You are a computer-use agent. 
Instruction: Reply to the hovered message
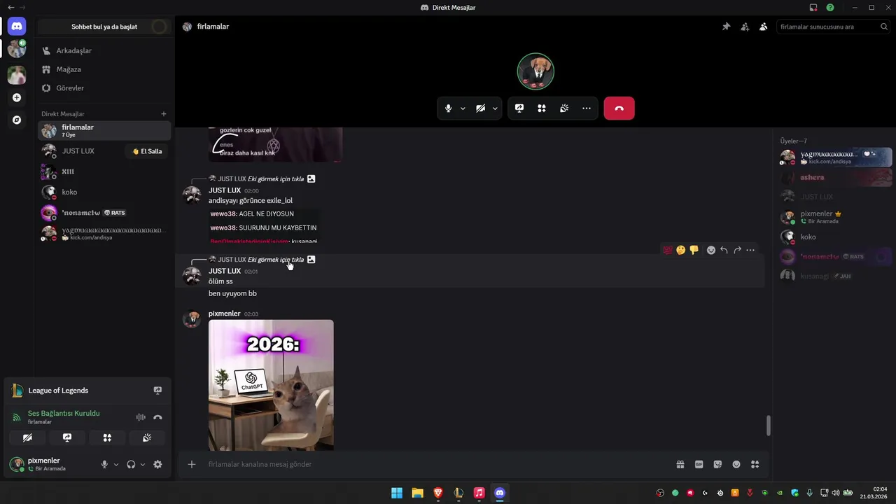point(724,250)
